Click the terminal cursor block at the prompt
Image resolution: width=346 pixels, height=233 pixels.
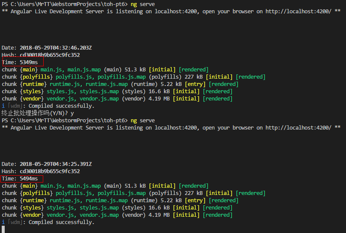[x=3, y=229]
